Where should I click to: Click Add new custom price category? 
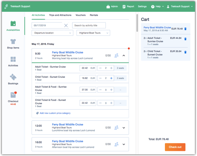[55, 113]
